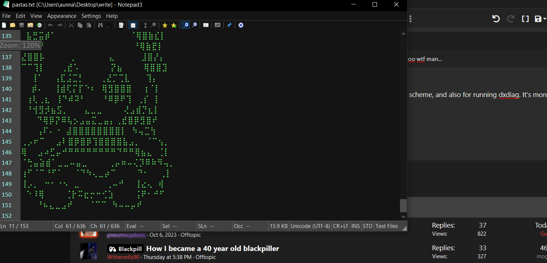The image size is (547, 263).
Task: Copy the selection with the toolbar icon
Action: [80, 25]
